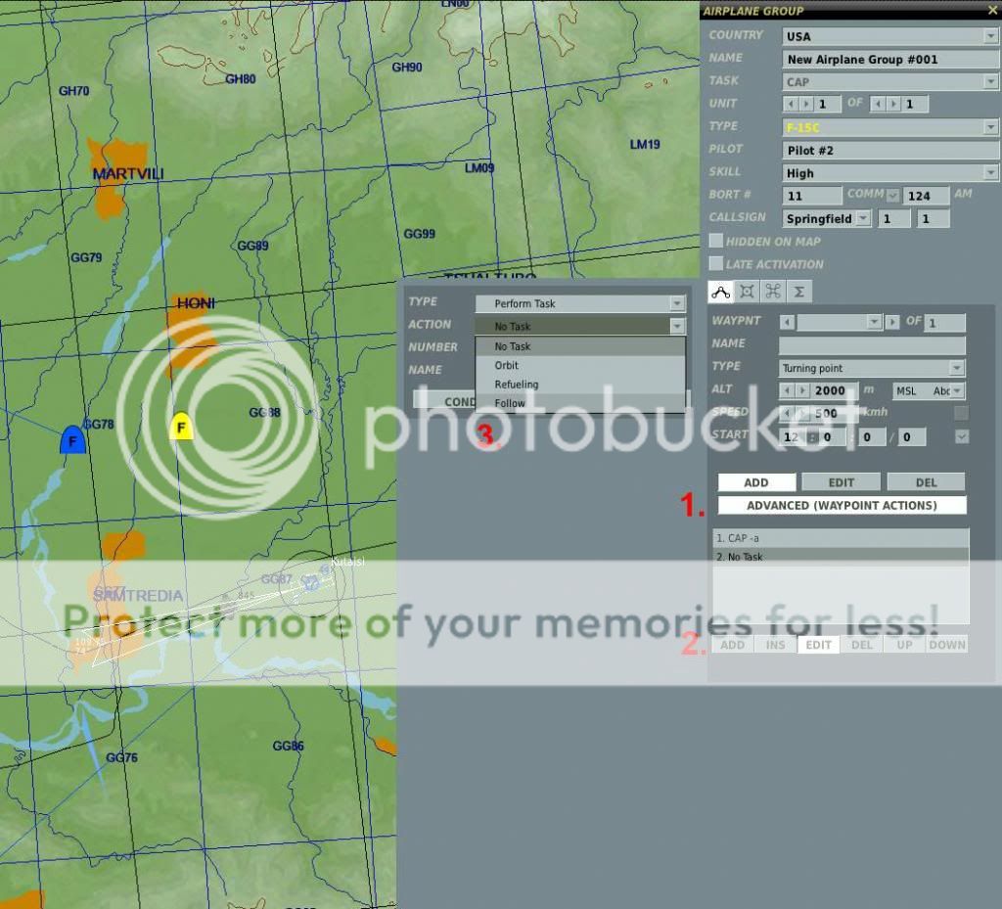Open the aircraft Type dropdown showing F-15C
This screenshot has width=1002, height=909.
(x=990, y=127)
